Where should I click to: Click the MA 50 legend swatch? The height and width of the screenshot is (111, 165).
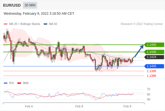coord(45,24)
